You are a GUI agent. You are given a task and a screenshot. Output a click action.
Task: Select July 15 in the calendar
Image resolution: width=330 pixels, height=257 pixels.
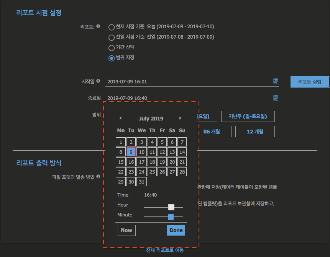121,162
